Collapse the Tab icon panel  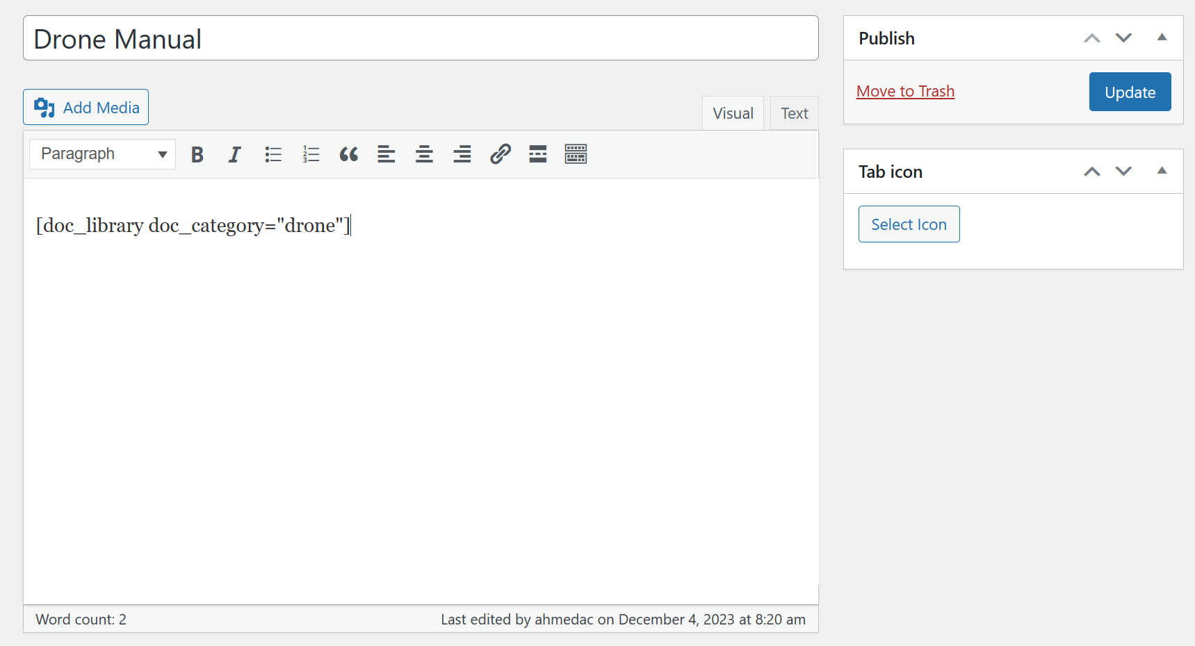pyautogui.click(x=1162, y=171)
